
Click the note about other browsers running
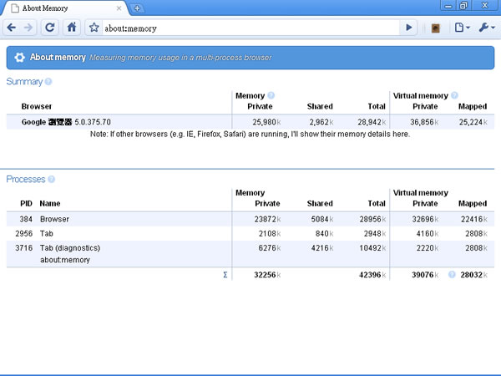click(250, 134)
